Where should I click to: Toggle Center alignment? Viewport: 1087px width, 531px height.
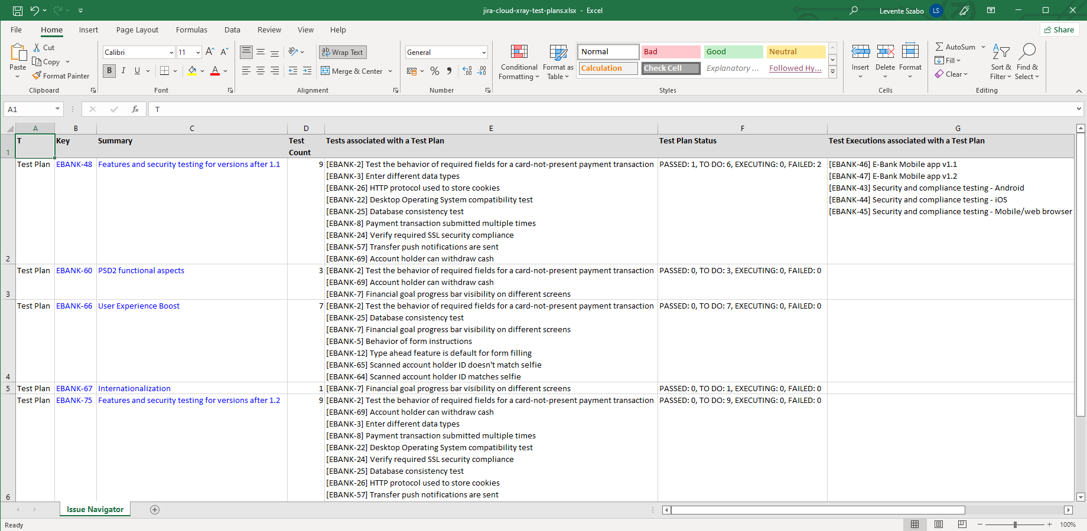(x=261, y=71)
